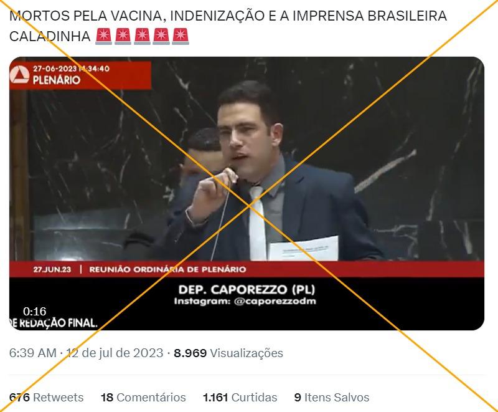Click the Instagram @caporezzodm handle in video
Screen dimensions: 498x412
(245, 301)
